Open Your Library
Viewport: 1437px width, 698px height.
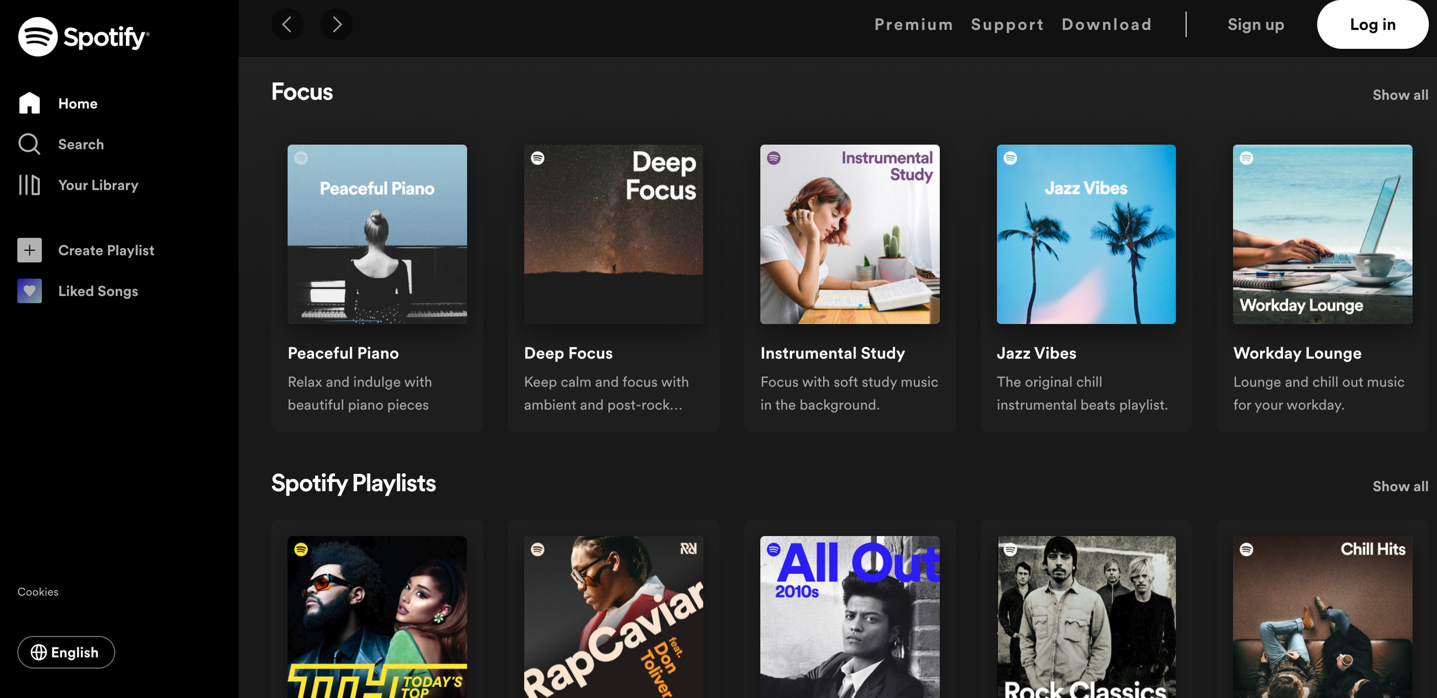tap(29, 185)
